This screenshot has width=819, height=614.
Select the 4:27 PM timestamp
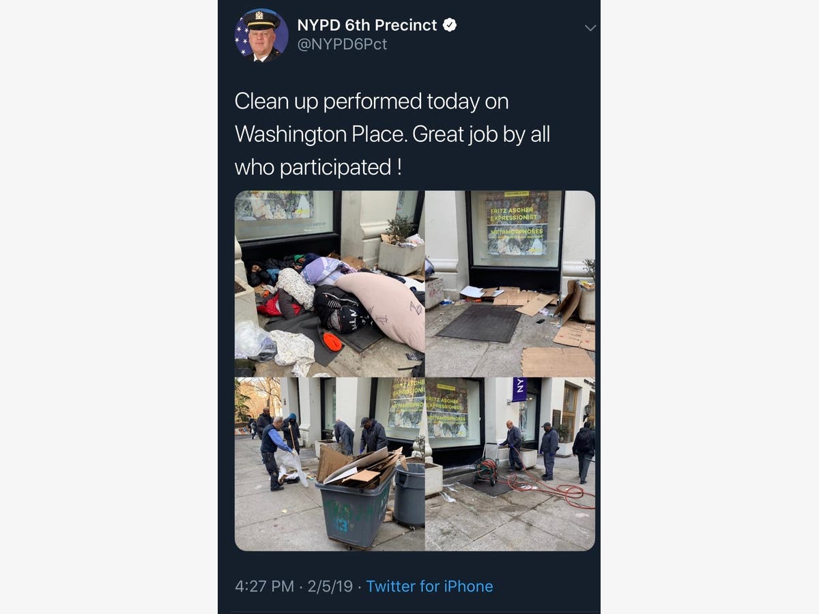pos(264,586)
